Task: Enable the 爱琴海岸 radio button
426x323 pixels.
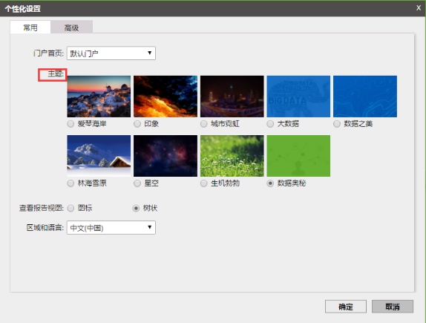Action: (x=71, y=124)
